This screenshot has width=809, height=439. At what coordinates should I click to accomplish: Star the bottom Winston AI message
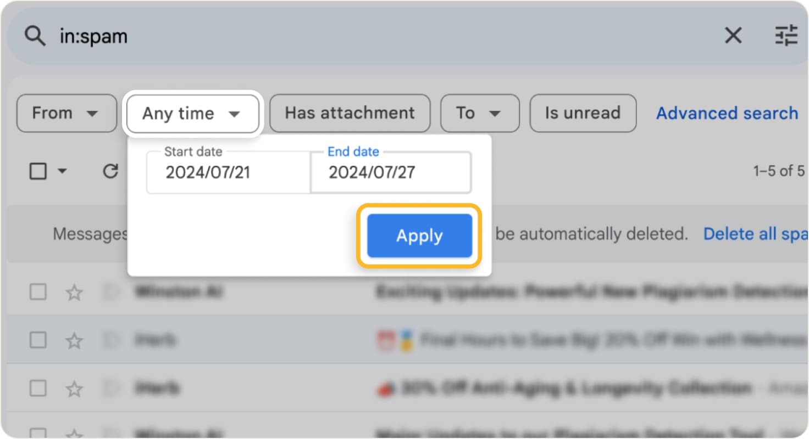tap(74, 434)
